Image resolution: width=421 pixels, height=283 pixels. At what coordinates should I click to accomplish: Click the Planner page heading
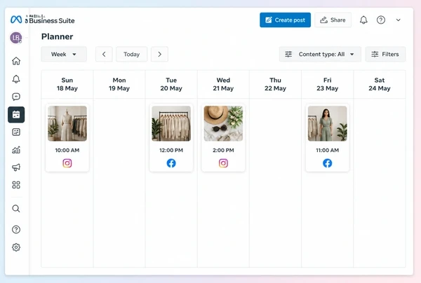tap(58, 36)
